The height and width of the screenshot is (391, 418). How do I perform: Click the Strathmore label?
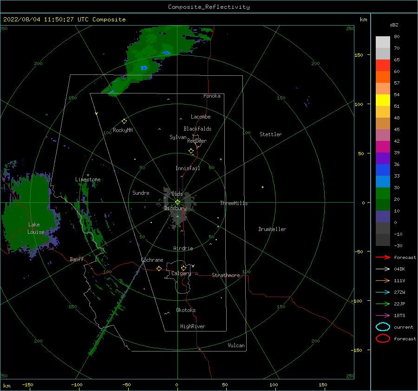pos(226,275)
